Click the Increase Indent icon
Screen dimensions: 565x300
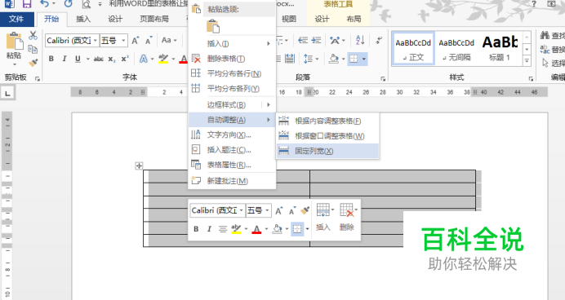pos(316,40)
